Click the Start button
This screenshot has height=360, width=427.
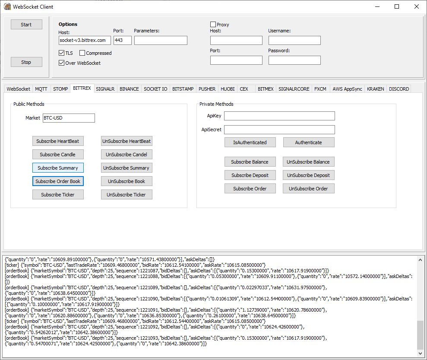(x=26, y=25)
